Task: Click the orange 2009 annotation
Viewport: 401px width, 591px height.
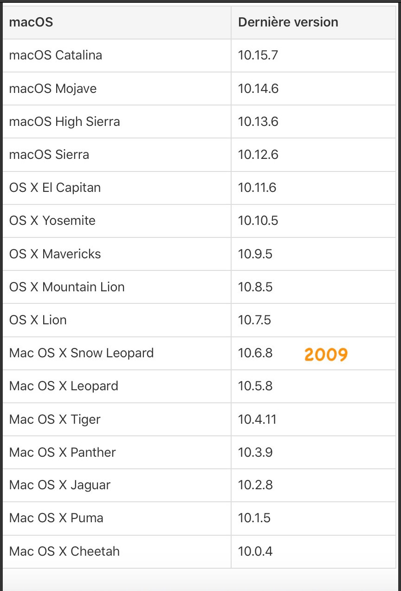Action: [326, 355]
